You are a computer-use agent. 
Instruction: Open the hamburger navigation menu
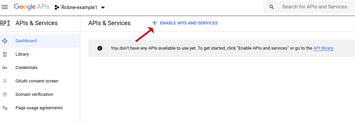pyautogui.click(x=5, y=7)
